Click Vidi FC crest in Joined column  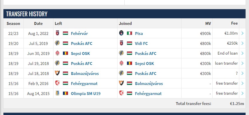(x=121, y=43)
